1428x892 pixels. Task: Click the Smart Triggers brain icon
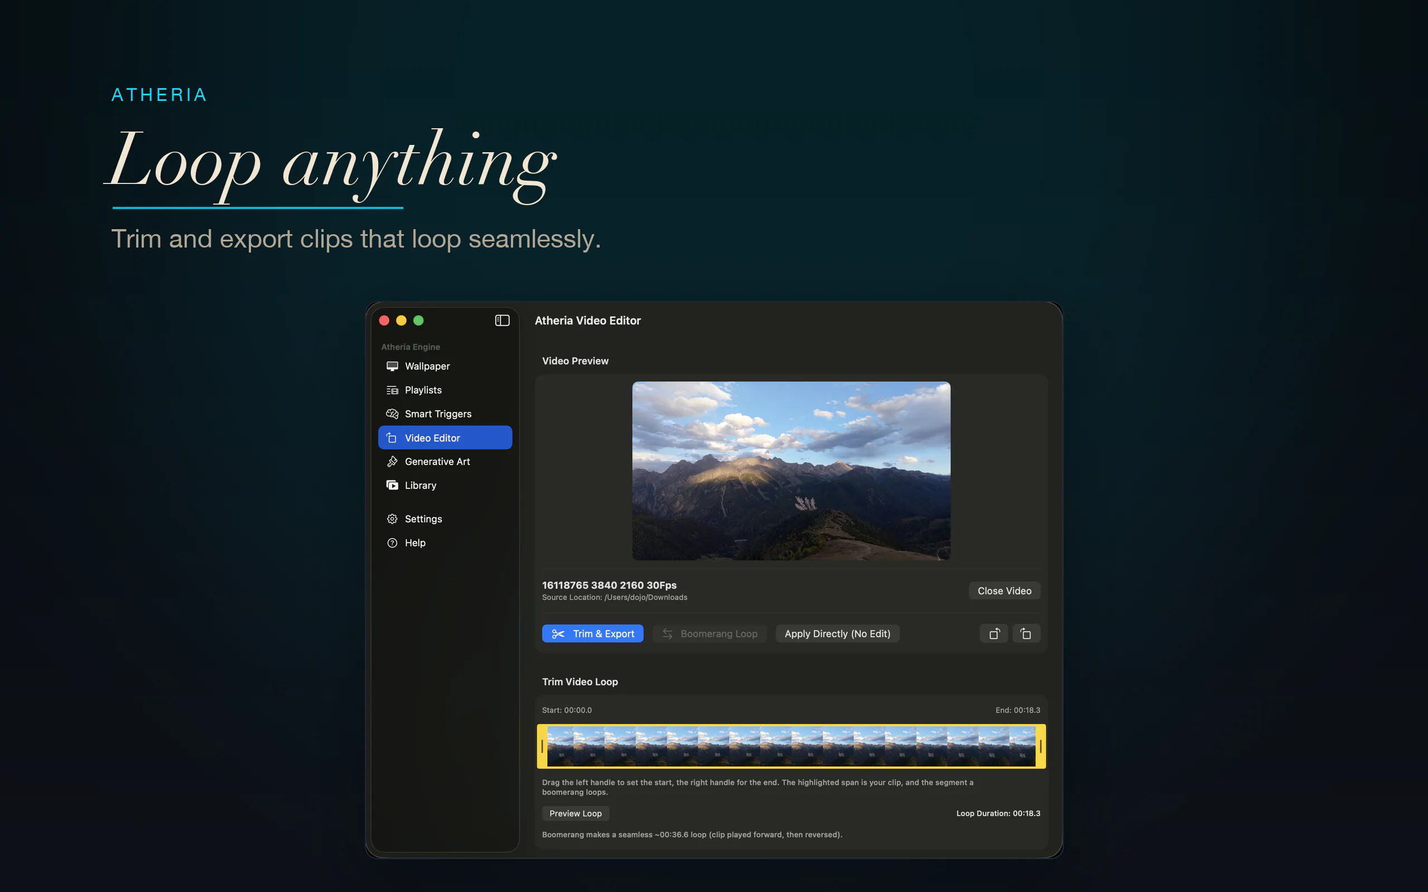(392, 414)
